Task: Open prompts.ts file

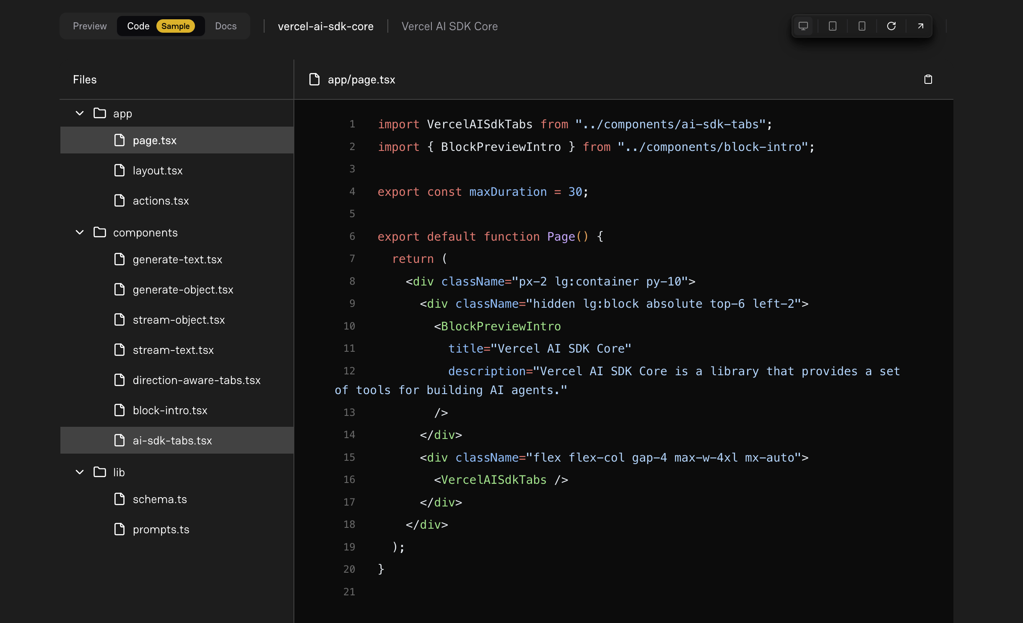Action: click(x=177, y=529)
